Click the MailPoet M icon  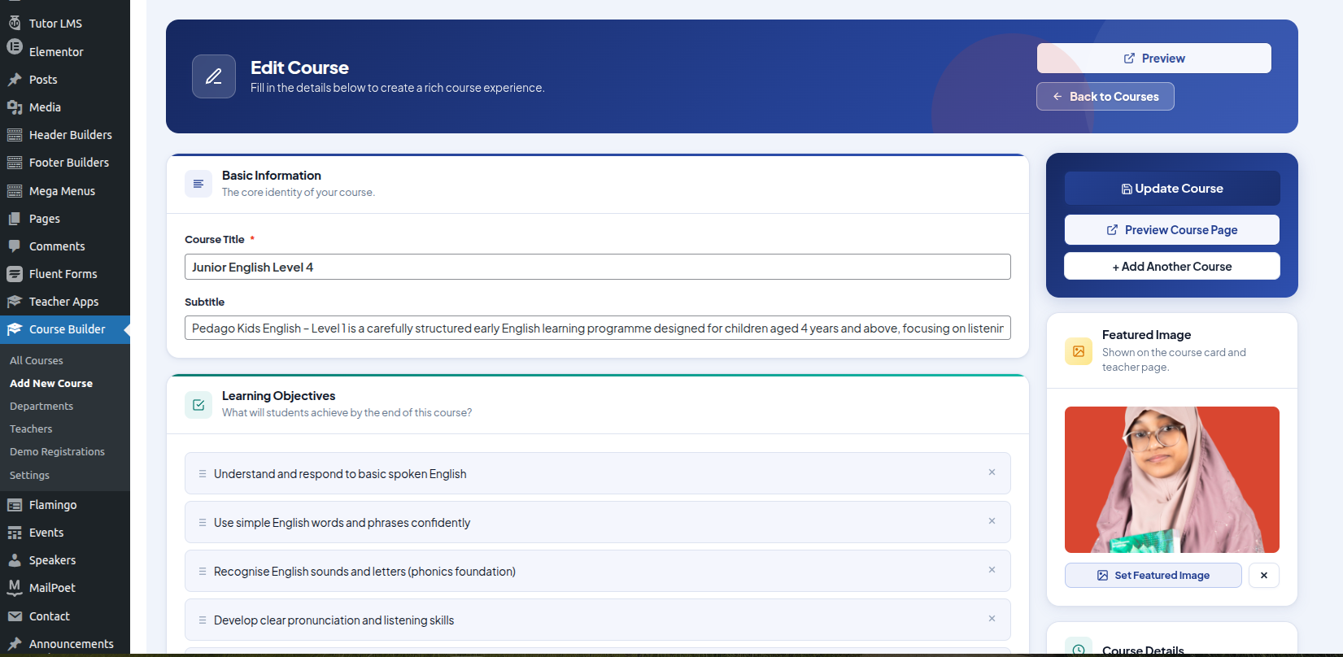pos(15,587)
